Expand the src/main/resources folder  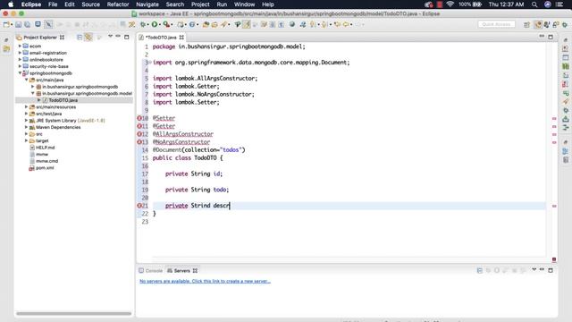[x=26, y=107]
